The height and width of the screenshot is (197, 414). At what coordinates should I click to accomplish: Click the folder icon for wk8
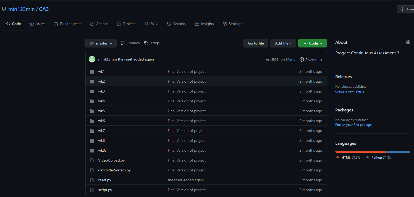pyautogui.click(x=92, y=141)
